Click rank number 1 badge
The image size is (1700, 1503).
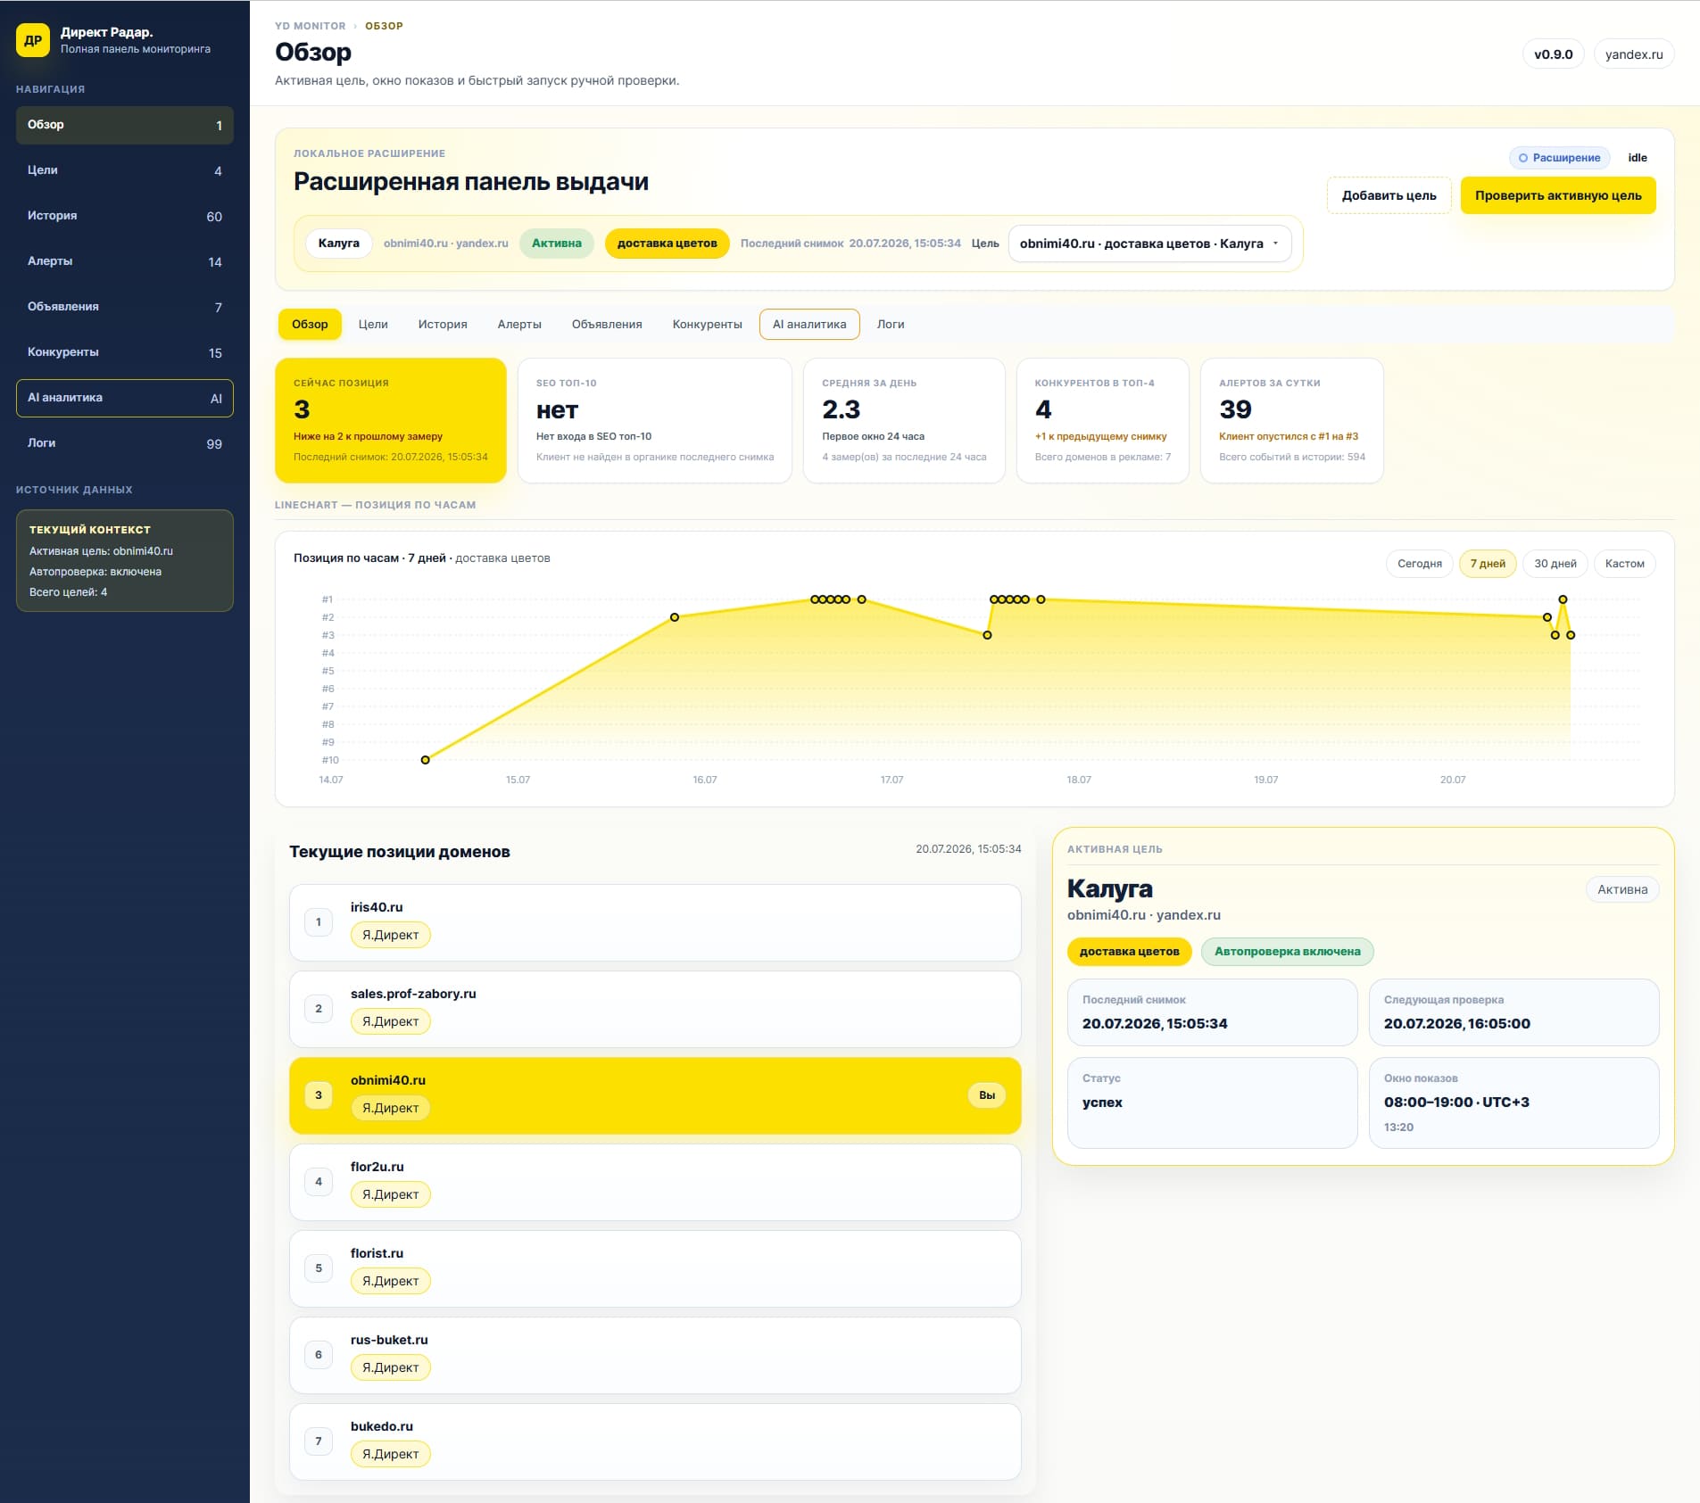(319, 922)
